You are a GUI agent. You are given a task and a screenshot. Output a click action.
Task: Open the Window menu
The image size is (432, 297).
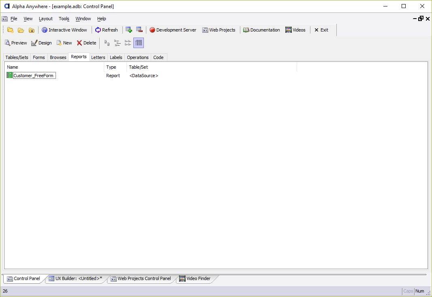pos(83,19)
